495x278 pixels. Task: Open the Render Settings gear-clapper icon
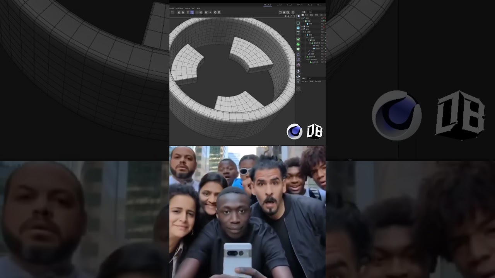point(288,12)
